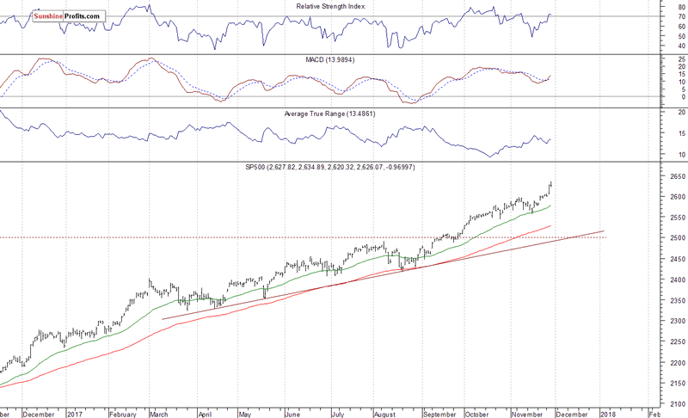The image size is (688, 418).
Task: Click the February label on time axis
Action: tap(123, 415)
